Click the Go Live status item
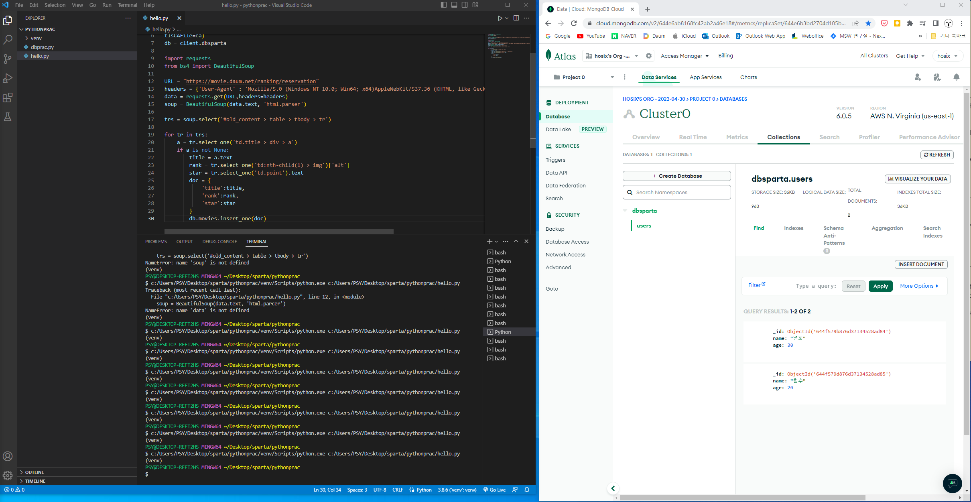This screenshot has height=502, width=971. [x=494, y=490]
